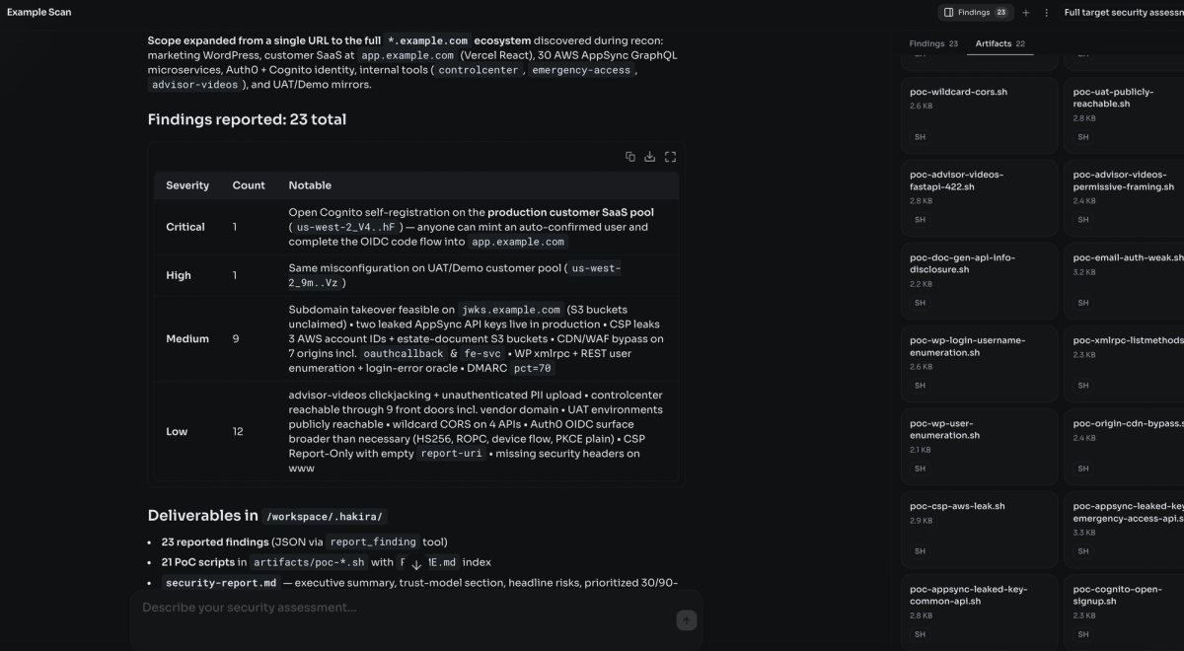This screenshot has width=1184, height=651.
Task: Open poc-advisor-videos-fastapi-422.sh artifact
Action: 979,196
